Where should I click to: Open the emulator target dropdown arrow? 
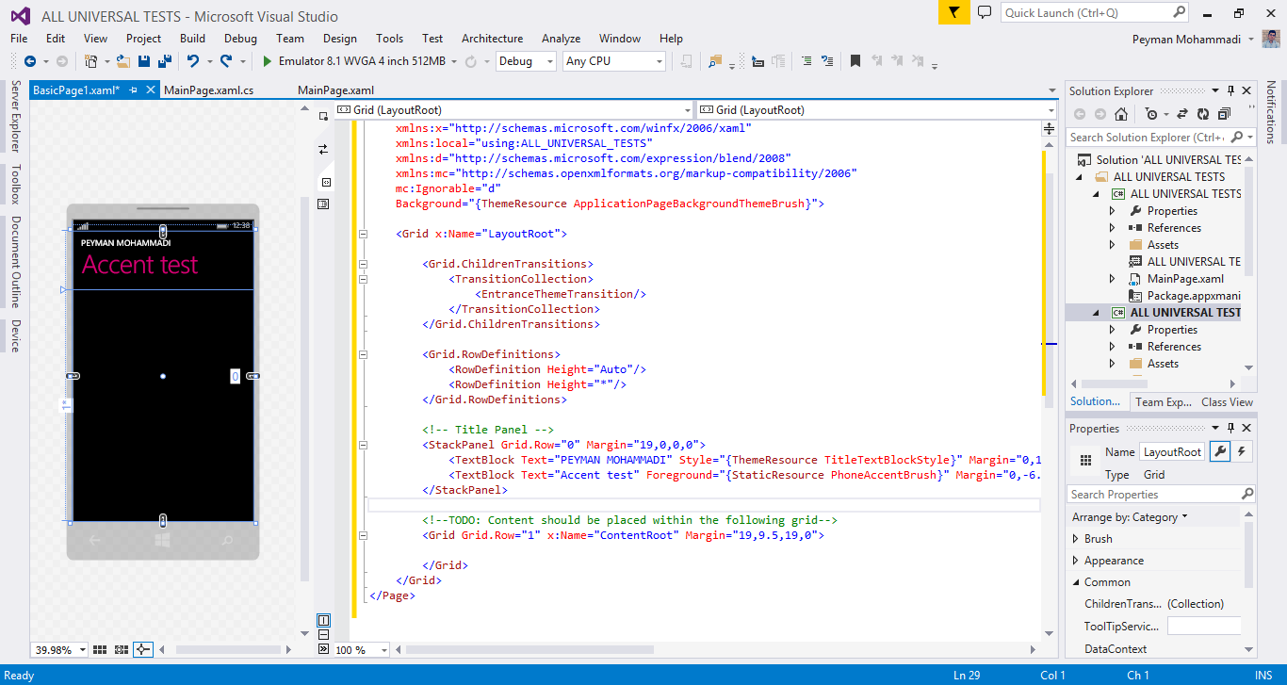click(x=453, y=61)
